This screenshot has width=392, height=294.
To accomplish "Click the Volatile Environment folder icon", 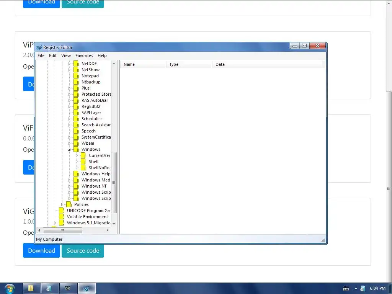I will [x=62, y=217].
